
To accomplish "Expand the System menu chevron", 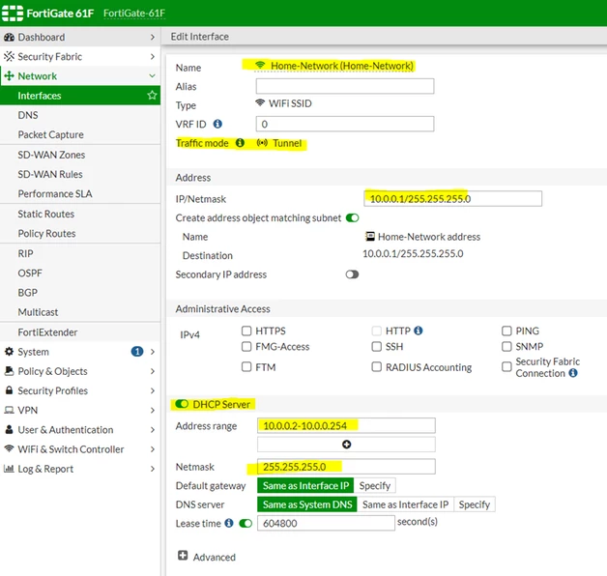I will [152, 352].
